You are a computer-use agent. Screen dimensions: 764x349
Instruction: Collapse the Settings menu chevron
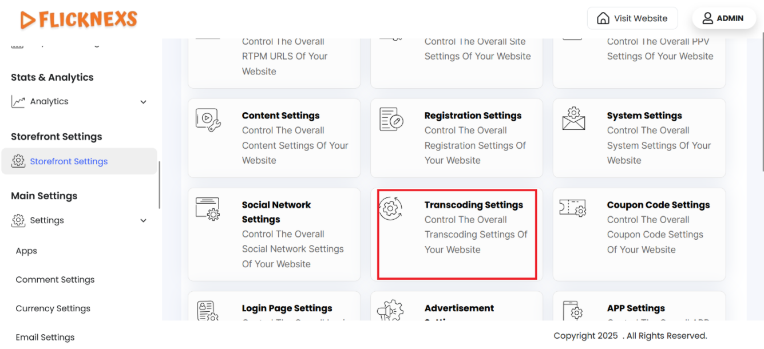pos(143,221)
